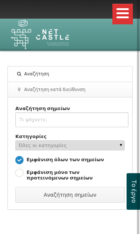Screen dimensions: 140x234
Task: Click the magnifier search icon
Action: [x=19, y=74]
